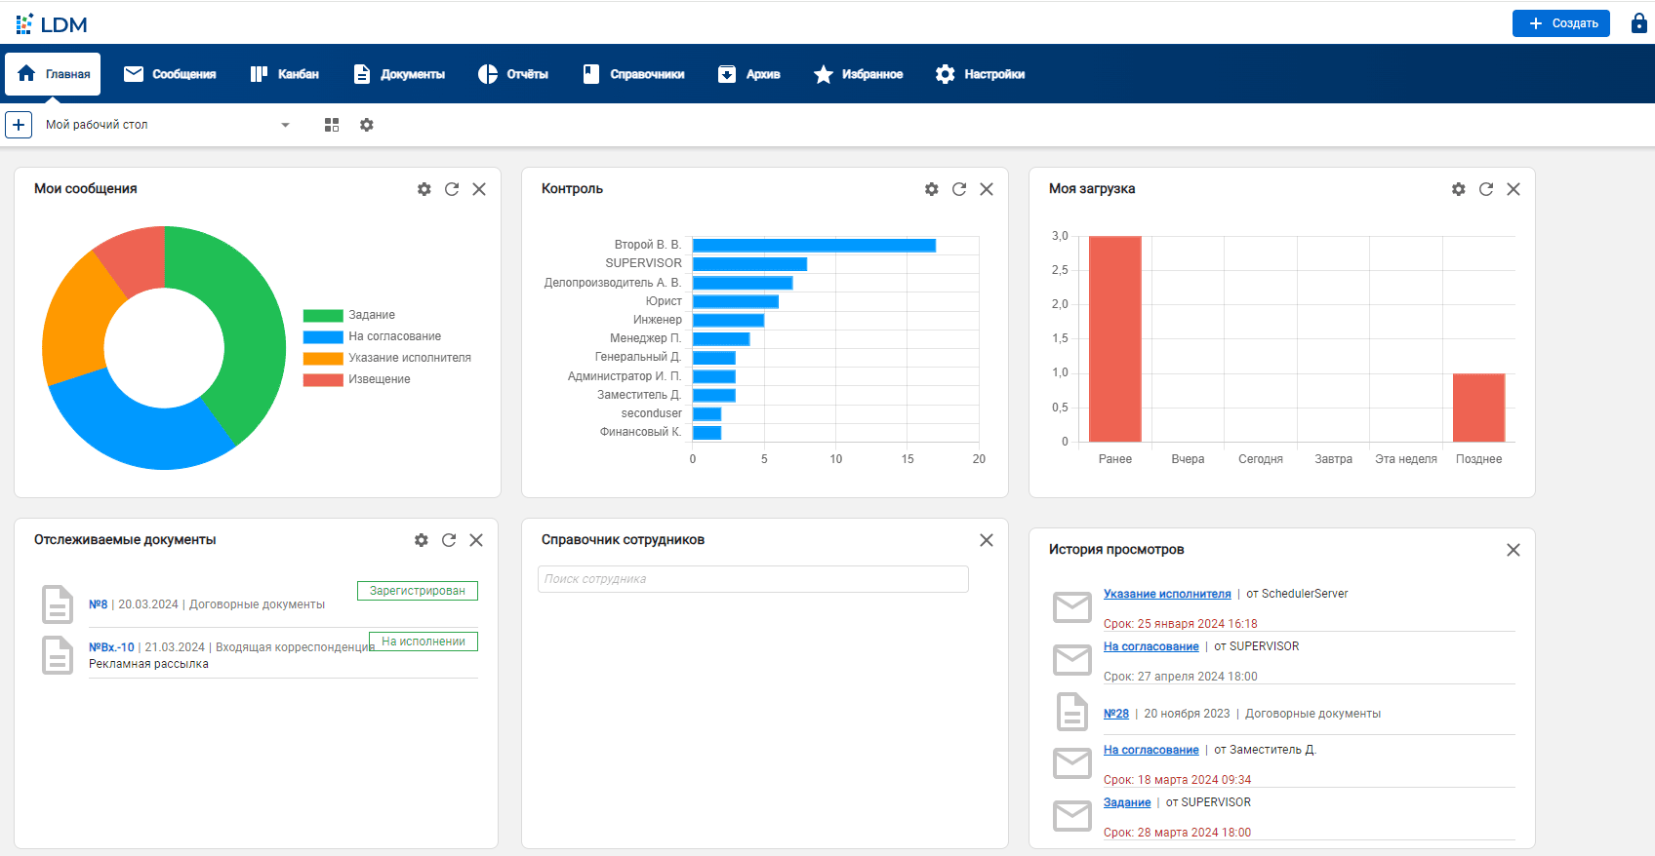Click envelope icon for На согласование from Заместитель Д.
The height and width of the screenshot is (856, 1655).
(1072, 762)
